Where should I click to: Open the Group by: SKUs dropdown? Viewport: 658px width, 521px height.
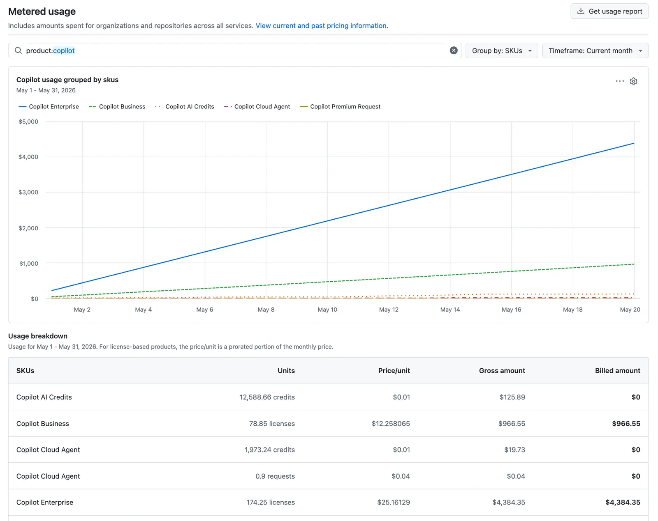pos(502,50)
